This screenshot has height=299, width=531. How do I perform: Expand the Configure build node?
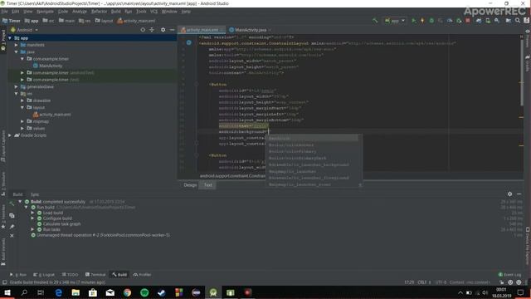point(33,218)
